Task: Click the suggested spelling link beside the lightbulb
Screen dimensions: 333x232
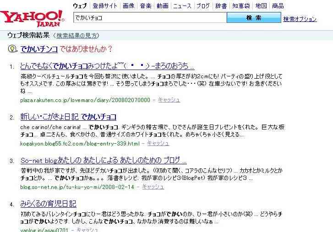Action: point(39,49)
